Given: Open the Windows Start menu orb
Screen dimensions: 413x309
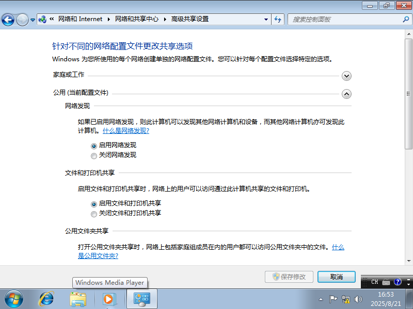Looking at the screenshot, I should [14, 299].
